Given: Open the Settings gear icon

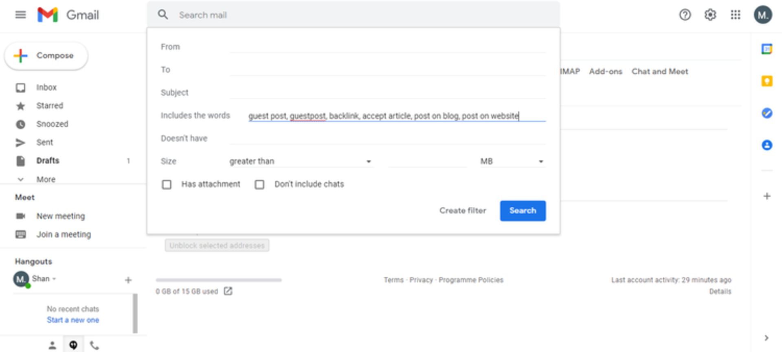Looking at the screenshot, I should click(x=710, y=15).
